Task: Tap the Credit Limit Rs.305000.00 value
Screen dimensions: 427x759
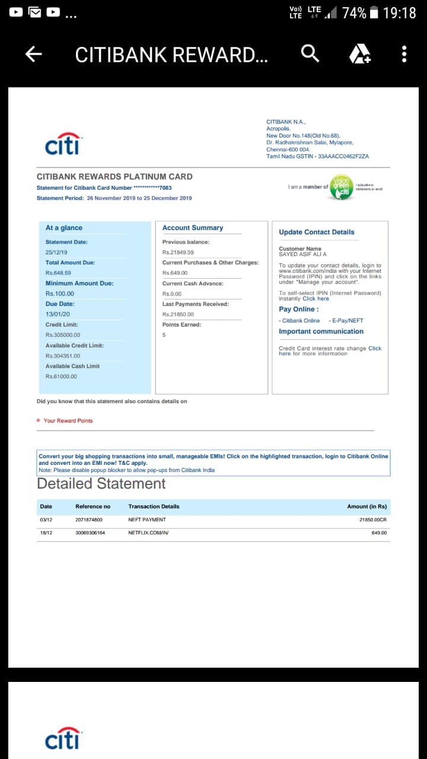Action: tap(63, 335)
